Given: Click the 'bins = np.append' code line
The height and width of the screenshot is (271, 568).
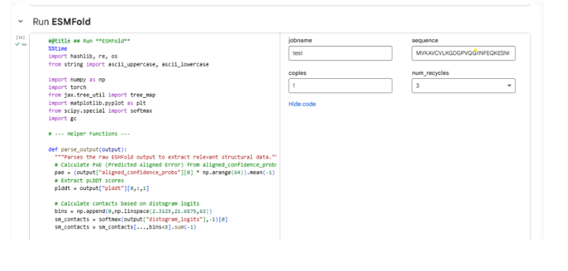Looking at the screenshot, I should (x=133, y=211).
